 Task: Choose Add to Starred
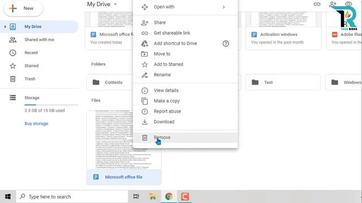pyautogui.click(x=186, y=64)
